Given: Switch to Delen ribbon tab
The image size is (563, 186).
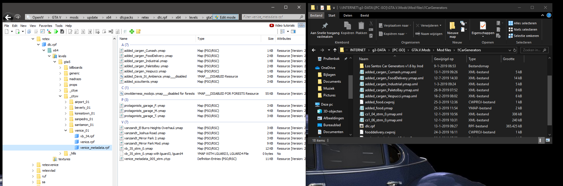Looking at the screenshot, I should (348, 15).
